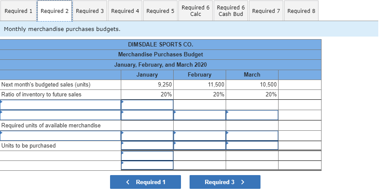Open second blank row label dropdown above Required units
The width and height of the screenshot is (380, 191).
click(x=60, y=115)
